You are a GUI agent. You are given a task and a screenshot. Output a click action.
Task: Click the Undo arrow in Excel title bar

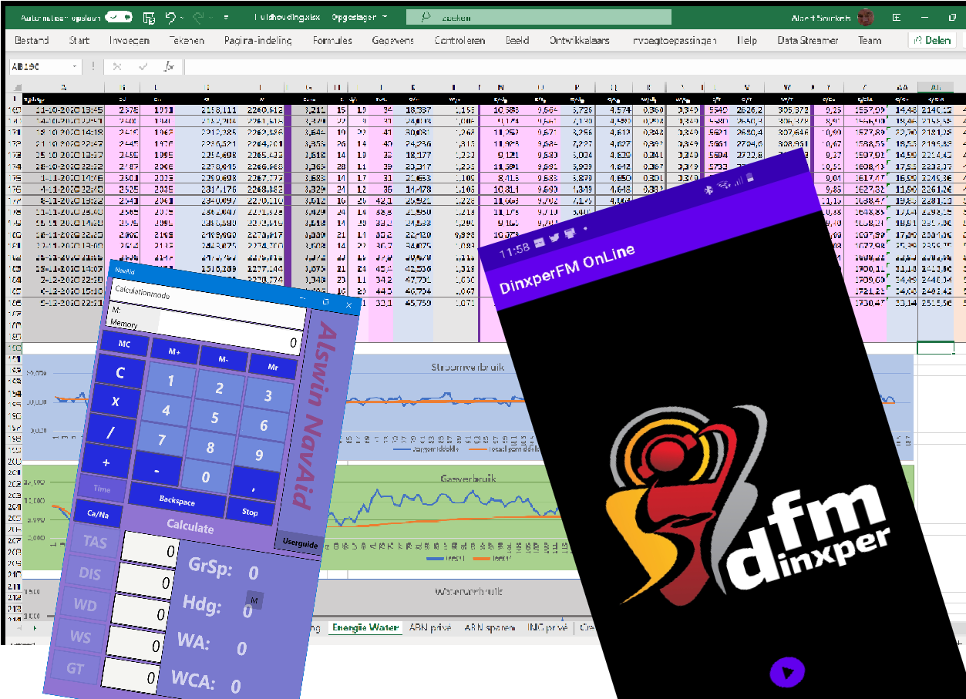coord(170,17)
